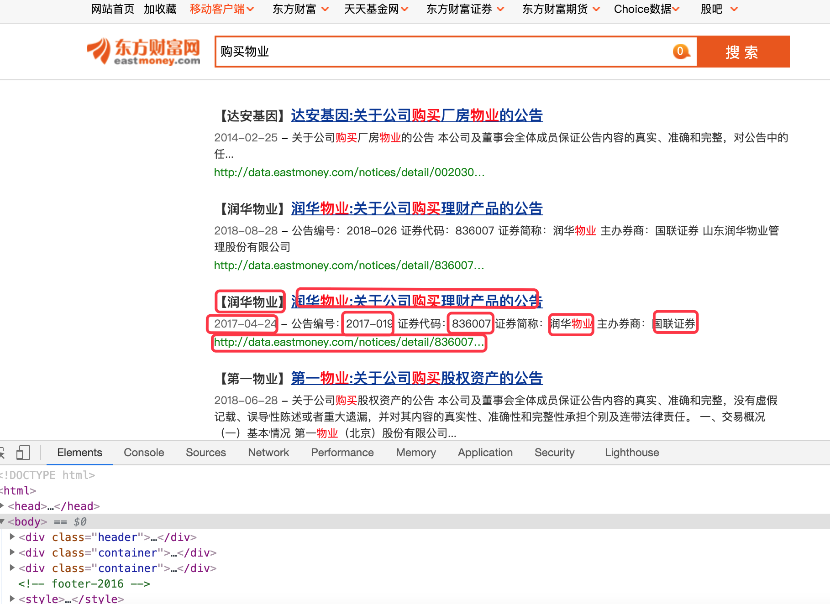Open the Memory tab
Screen dimensions: 830x604
416,453
